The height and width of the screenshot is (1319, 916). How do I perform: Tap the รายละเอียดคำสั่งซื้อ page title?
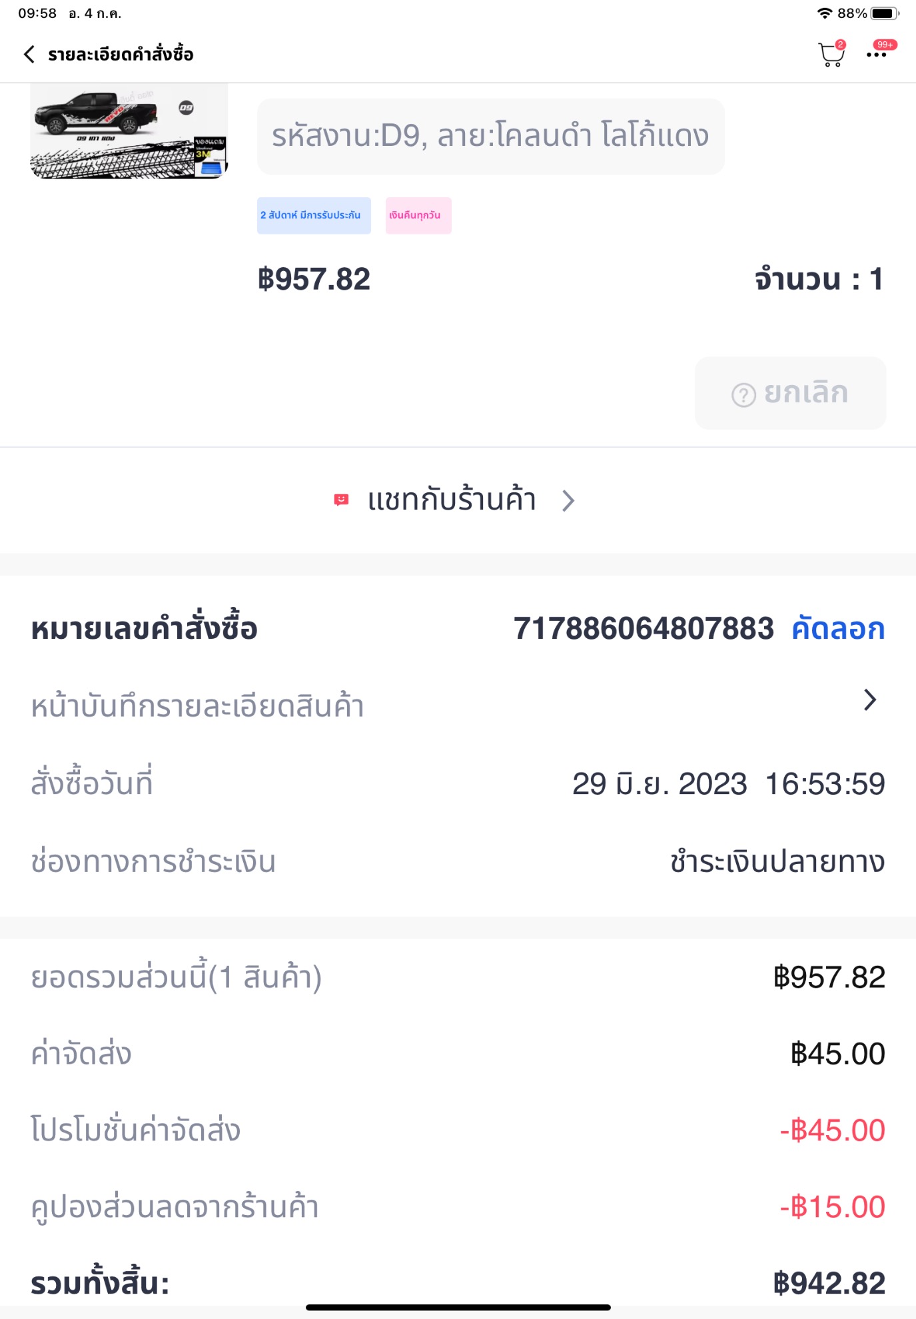point(121,54)
